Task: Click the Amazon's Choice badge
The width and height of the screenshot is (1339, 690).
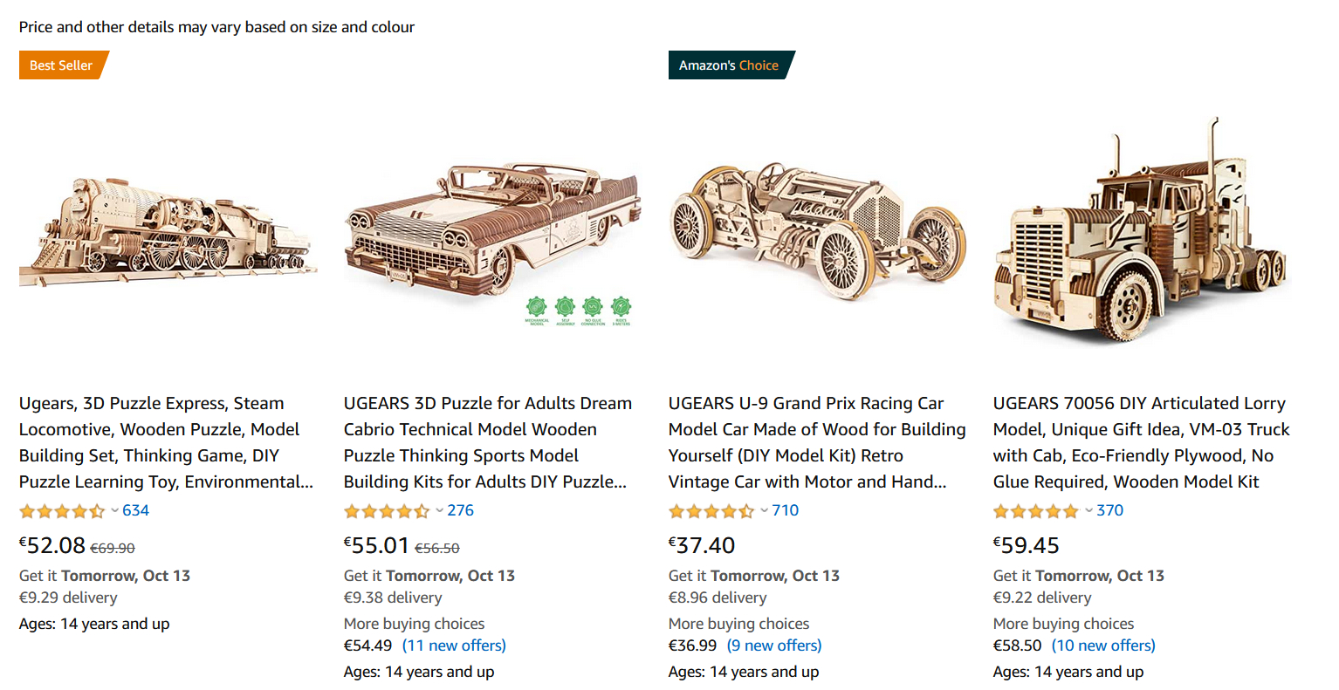Action: (729, 65)
